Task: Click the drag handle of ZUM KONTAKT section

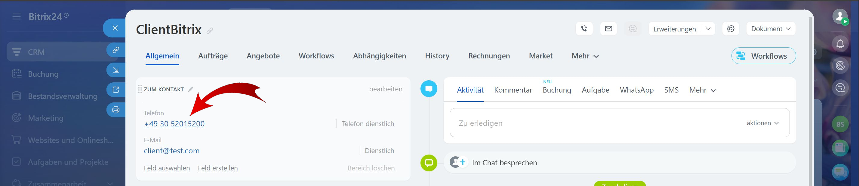Action: 140,89
